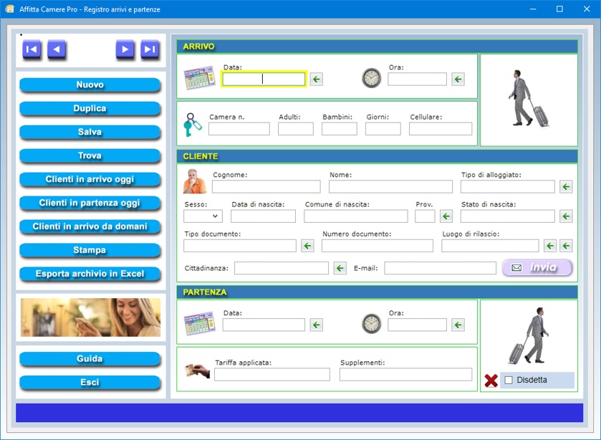The image size is (601, 440).
Task: Click first arrow beside Luogo di rilascio
Action: 550,246
